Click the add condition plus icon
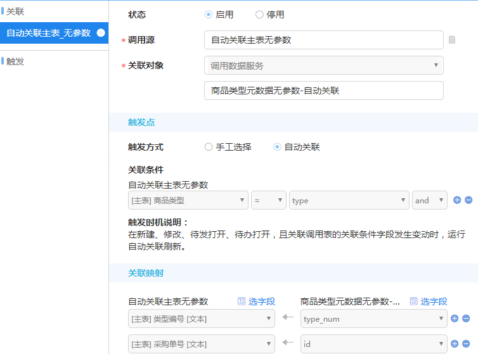The image size is (478, 354). [457, 200]
